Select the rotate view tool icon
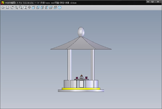 tap(12, 8)
